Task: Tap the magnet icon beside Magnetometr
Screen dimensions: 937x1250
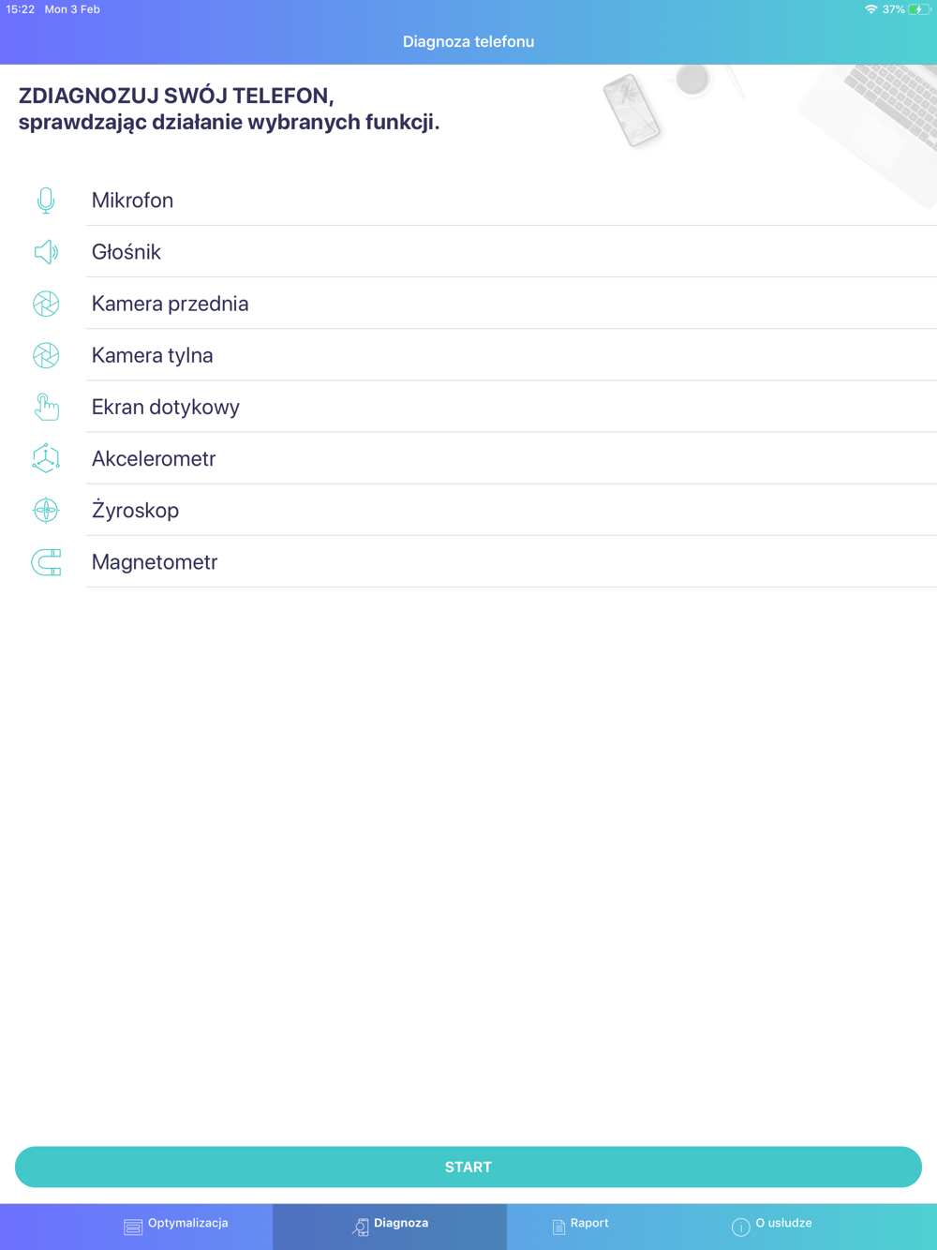Action: click(46, 562)
